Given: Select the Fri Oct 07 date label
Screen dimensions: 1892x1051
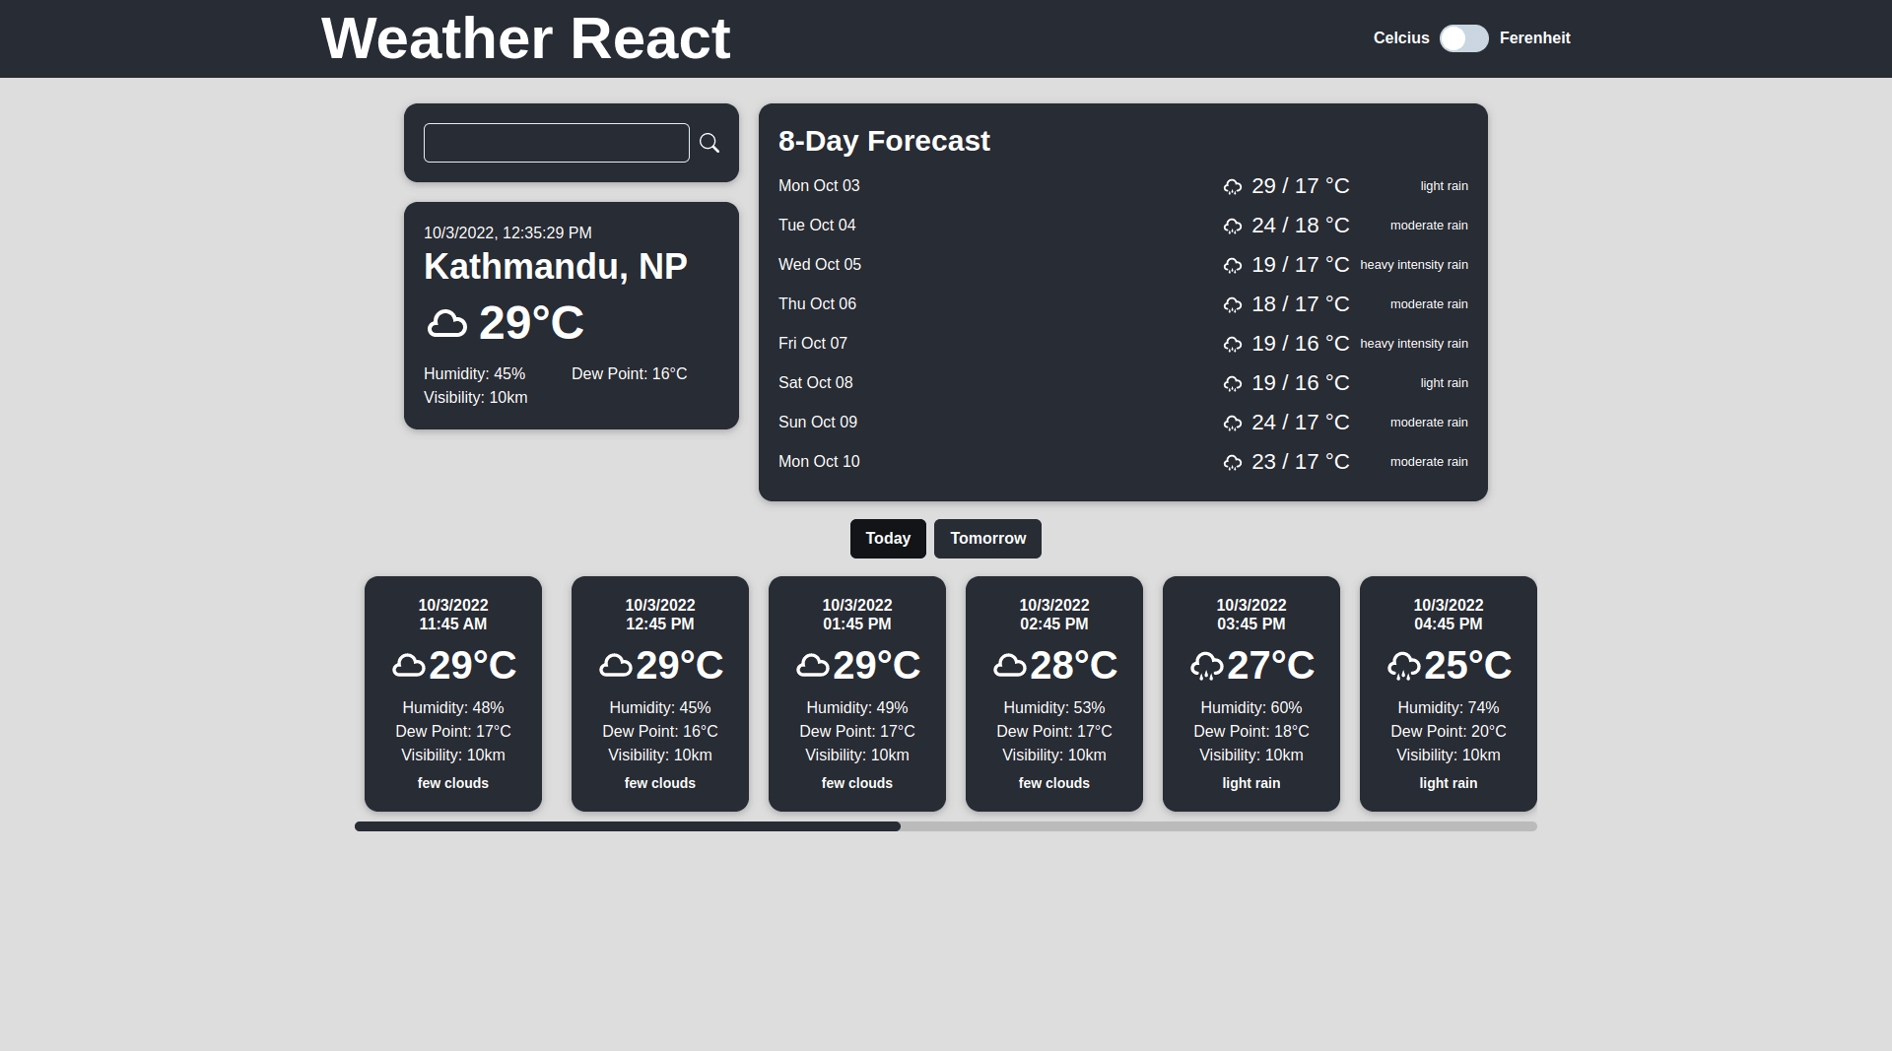Looking at the screenshot, I should (x=813, y=344).
